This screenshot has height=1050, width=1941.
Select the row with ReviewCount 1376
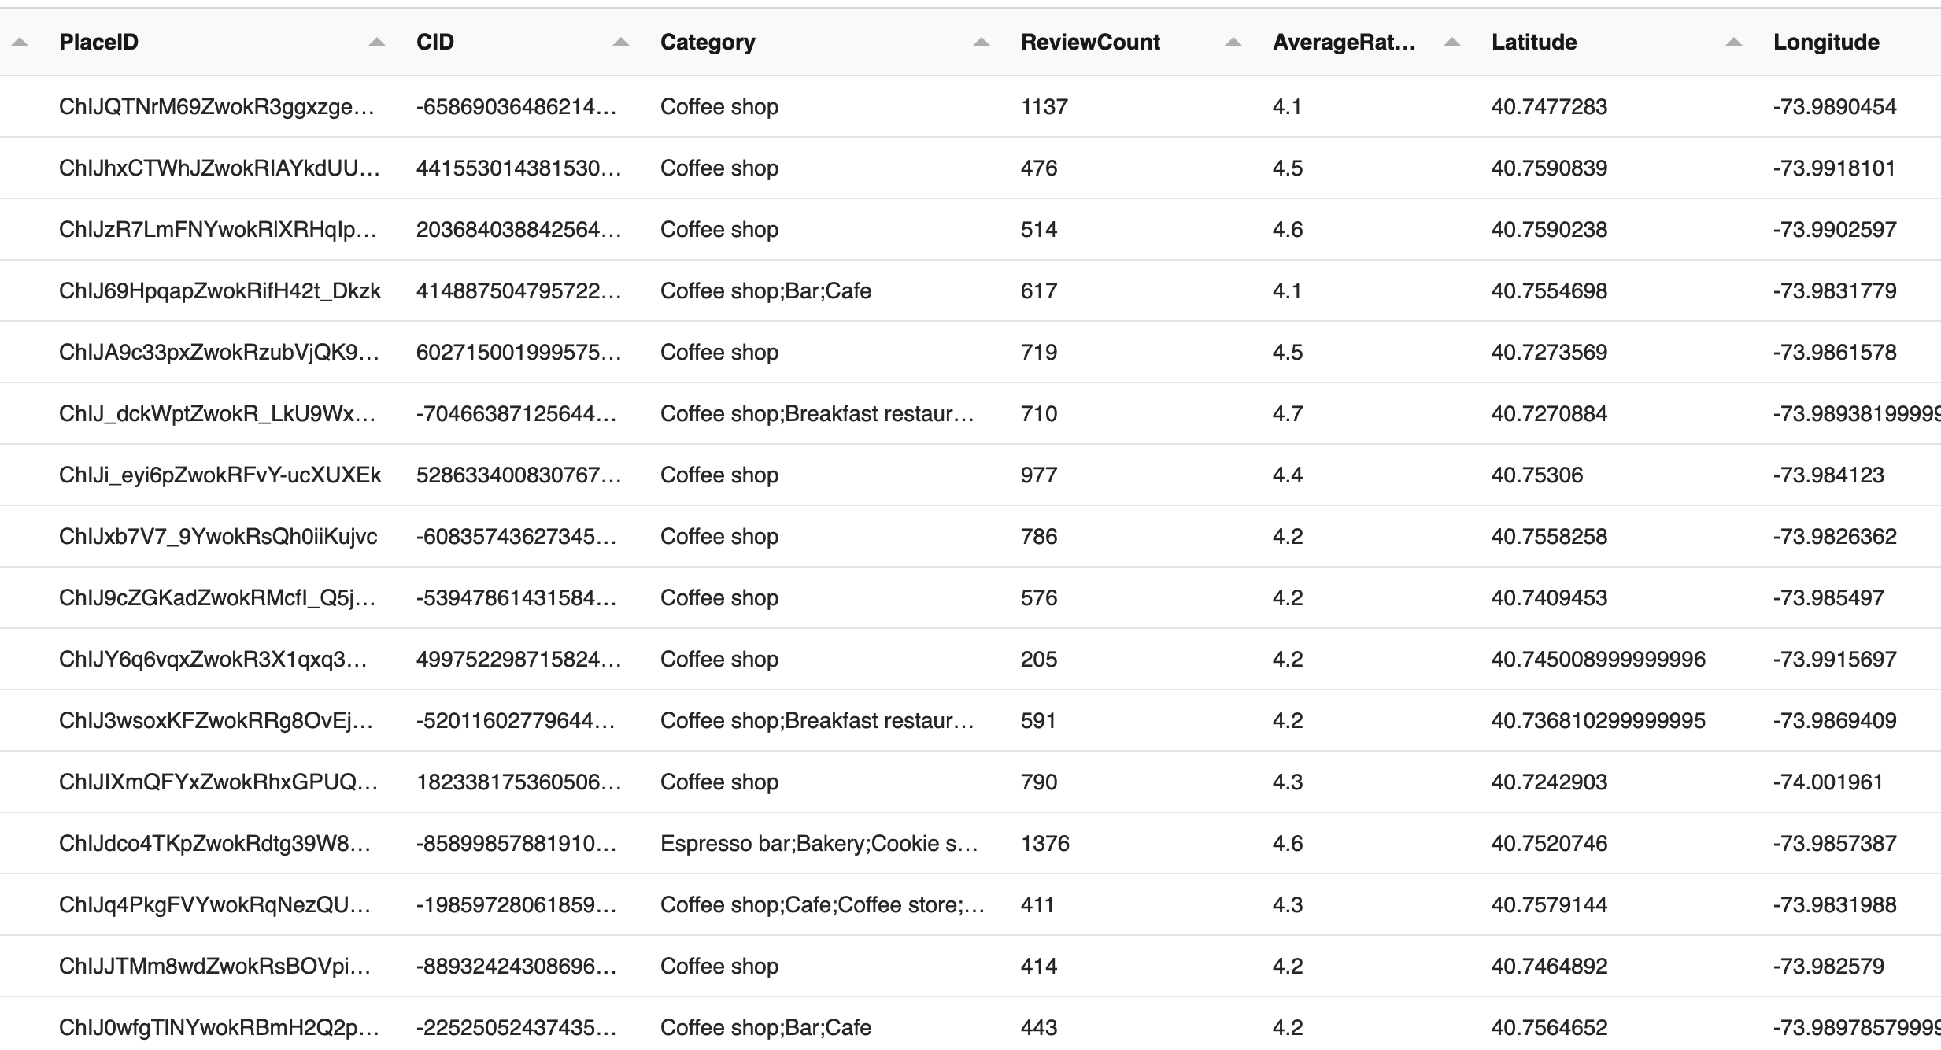[x=1044, y=843]
